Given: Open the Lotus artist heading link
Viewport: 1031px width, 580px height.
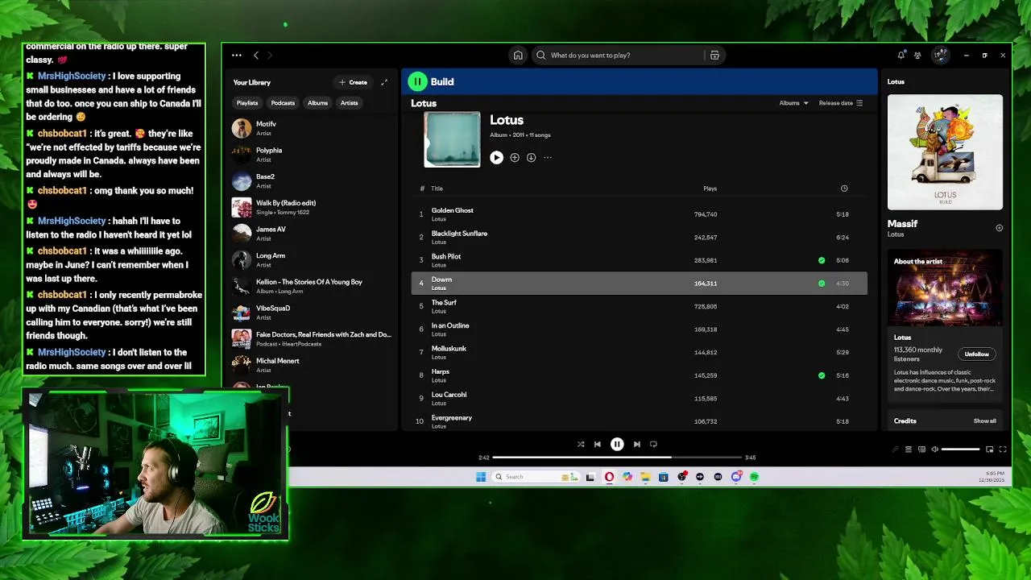Looking at the screenshot, I should [424, 103].
